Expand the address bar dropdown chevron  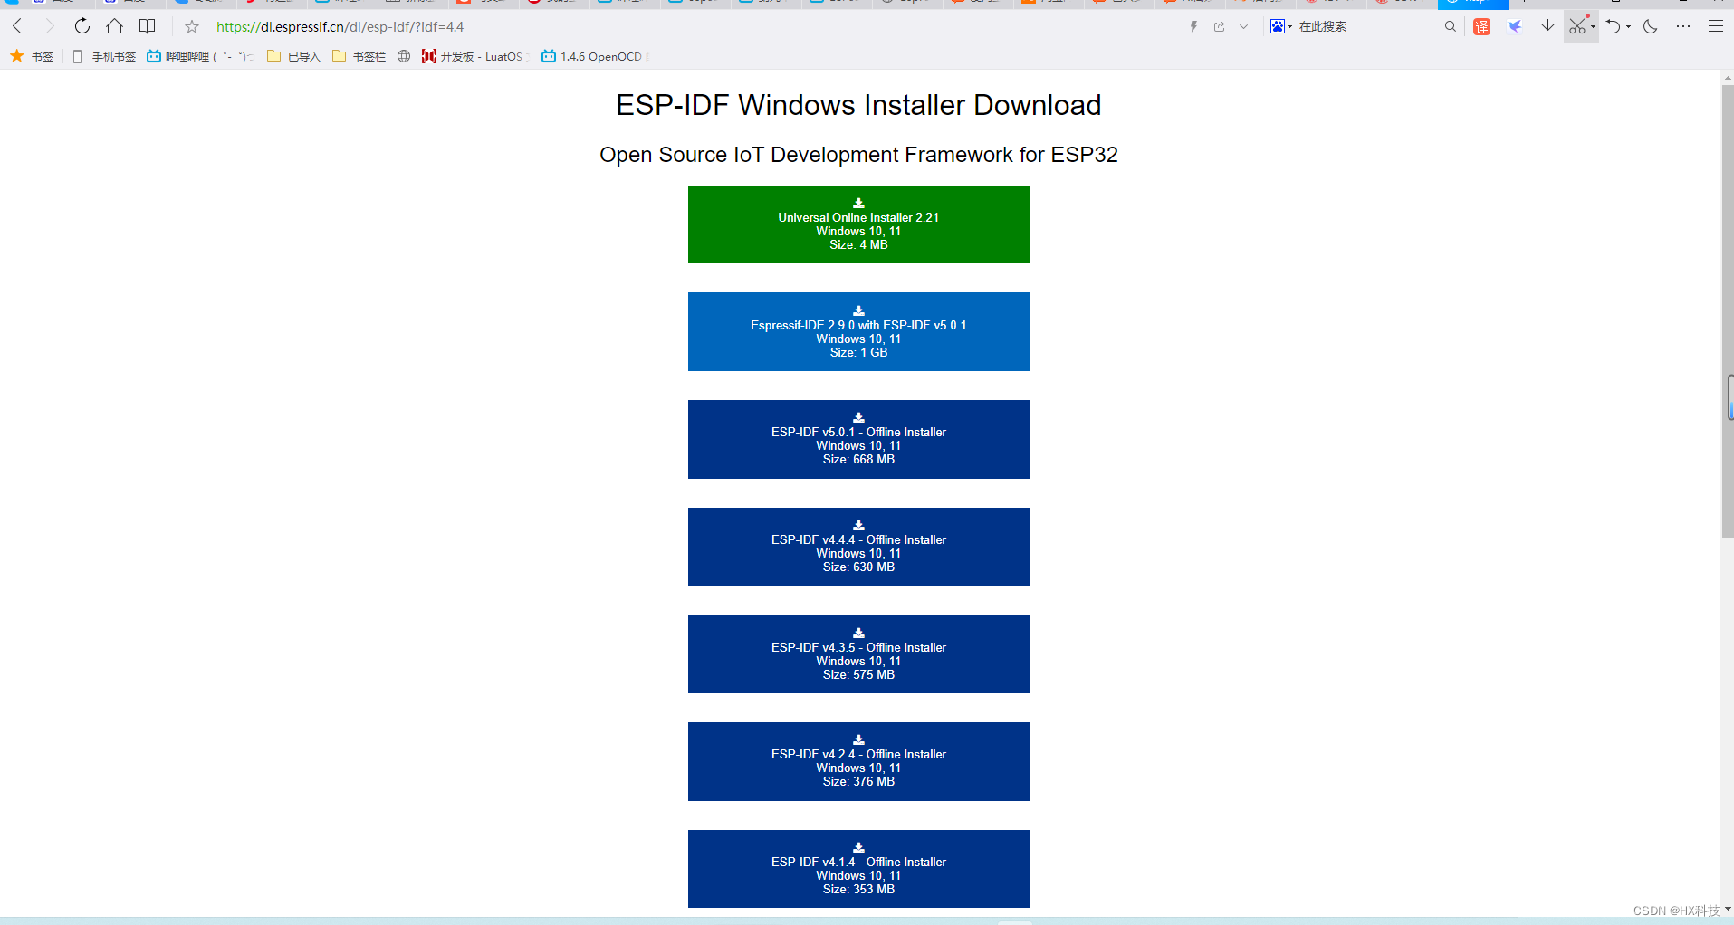click(x=1244, y=26)
